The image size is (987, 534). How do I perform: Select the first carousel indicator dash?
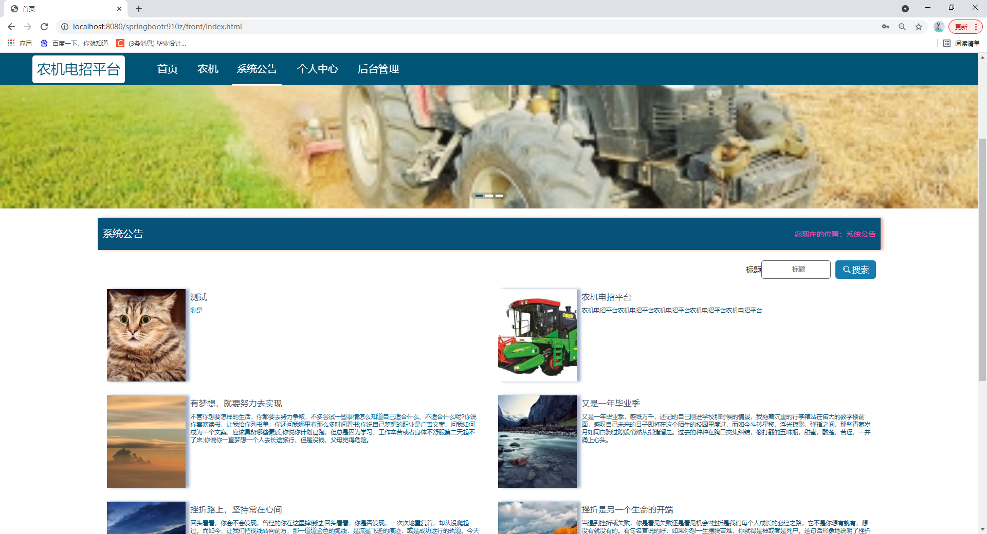(479, 196)
